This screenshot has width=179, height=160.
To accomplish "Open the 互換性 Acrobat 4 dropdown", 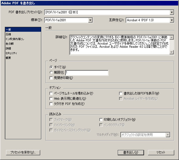I will tap(172, 20).
